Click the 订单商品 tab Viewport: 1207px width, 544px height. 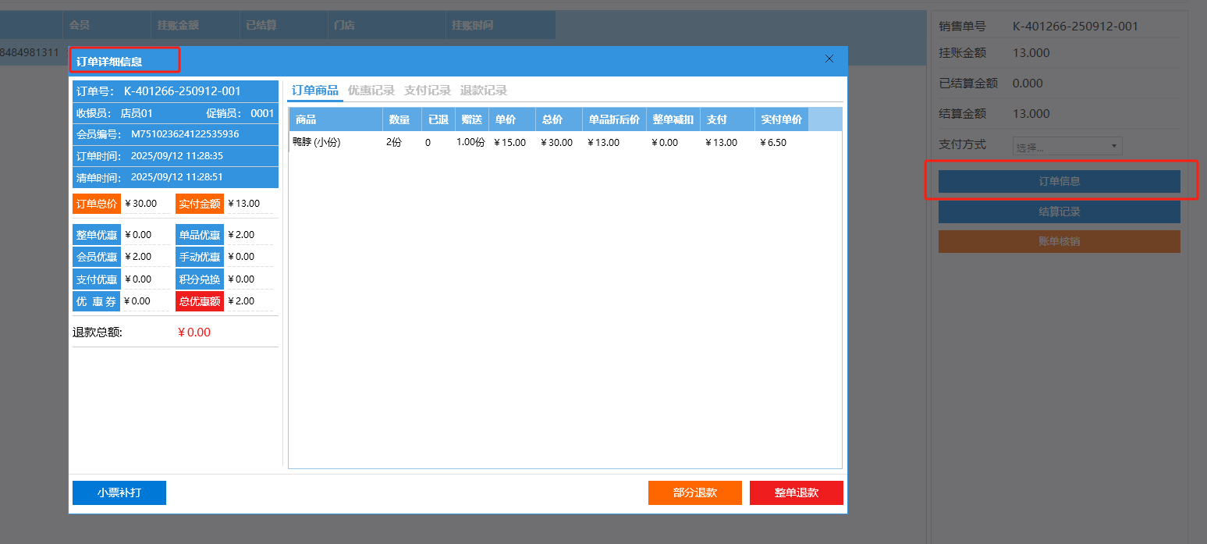[315, 91]
